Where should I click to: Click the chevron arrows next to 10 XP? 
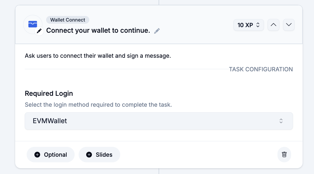click(x=258, y=25)
